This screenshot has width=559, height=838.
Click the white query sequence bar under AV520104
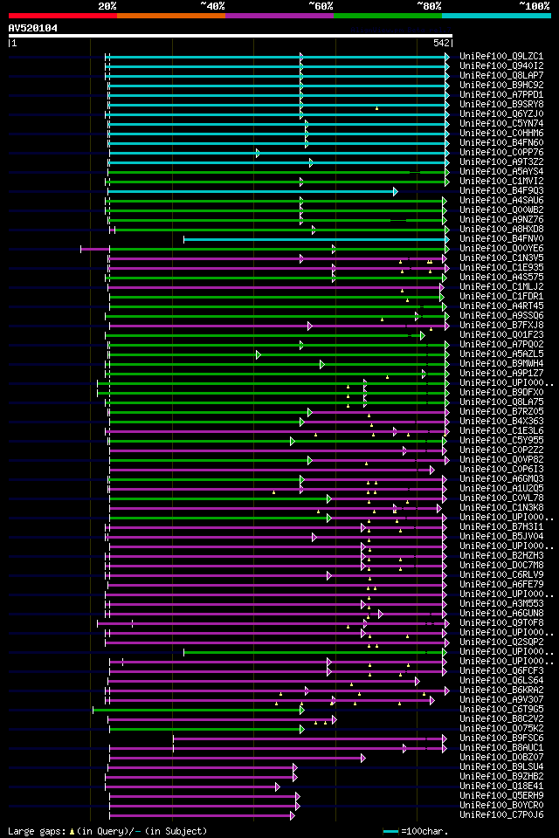[x=231, y=37]
